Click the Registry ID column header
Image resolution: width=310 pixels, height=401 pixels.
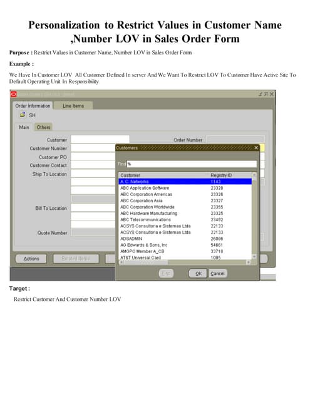point(221,175)
